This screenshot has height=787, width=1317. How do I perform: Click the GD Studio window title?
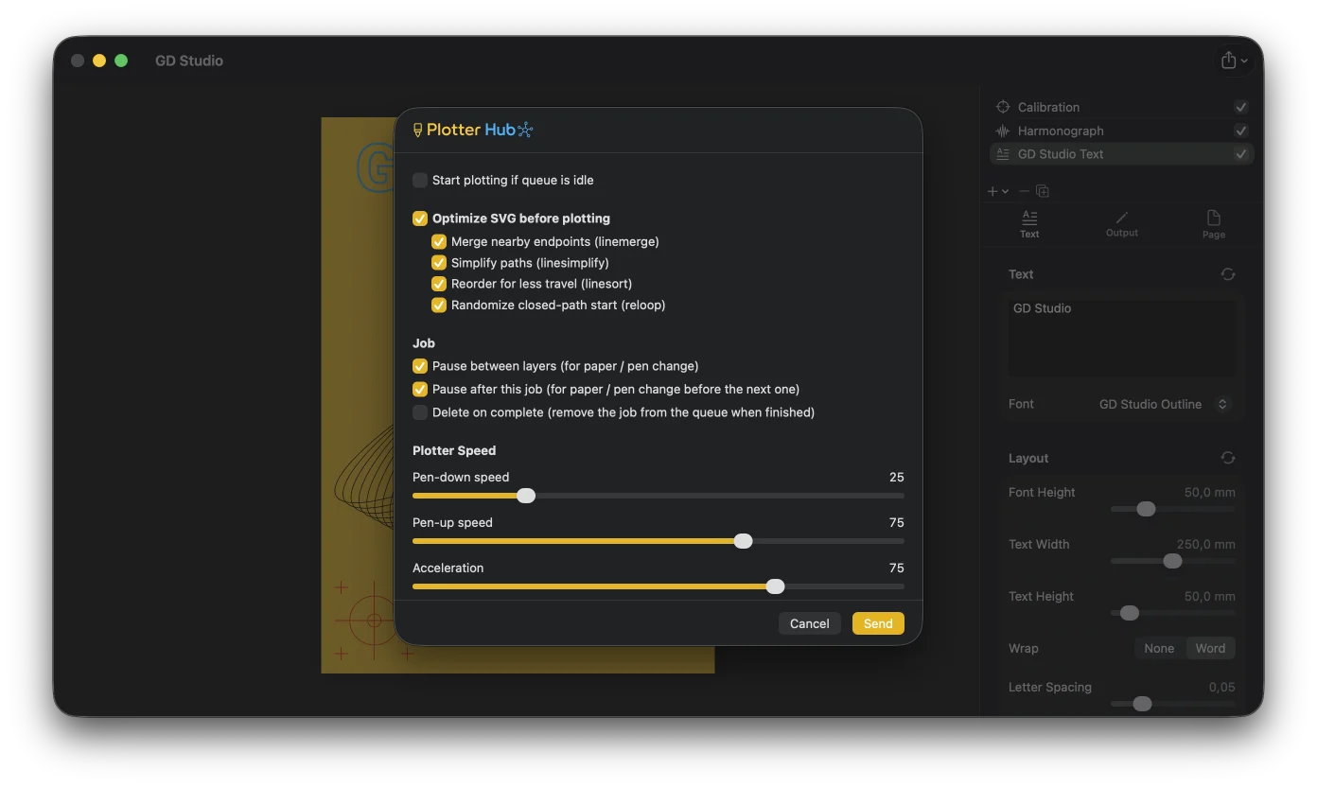[189, 61]
